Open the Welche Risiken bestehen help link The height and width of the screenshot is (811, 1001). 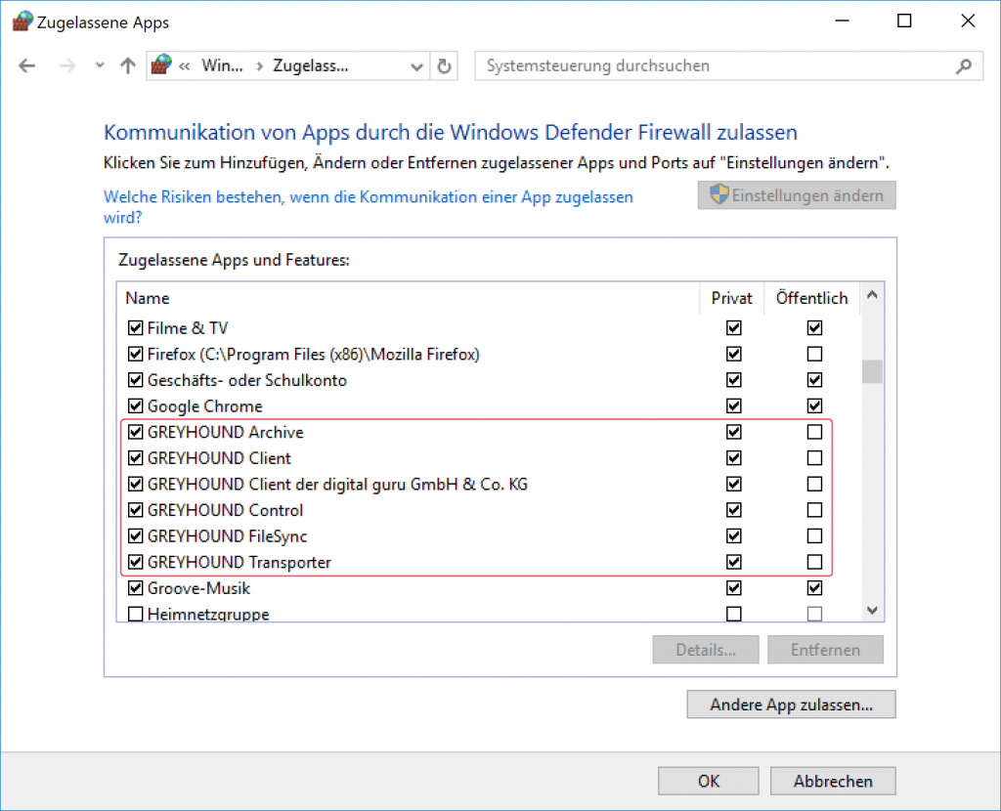pos(369,207)
